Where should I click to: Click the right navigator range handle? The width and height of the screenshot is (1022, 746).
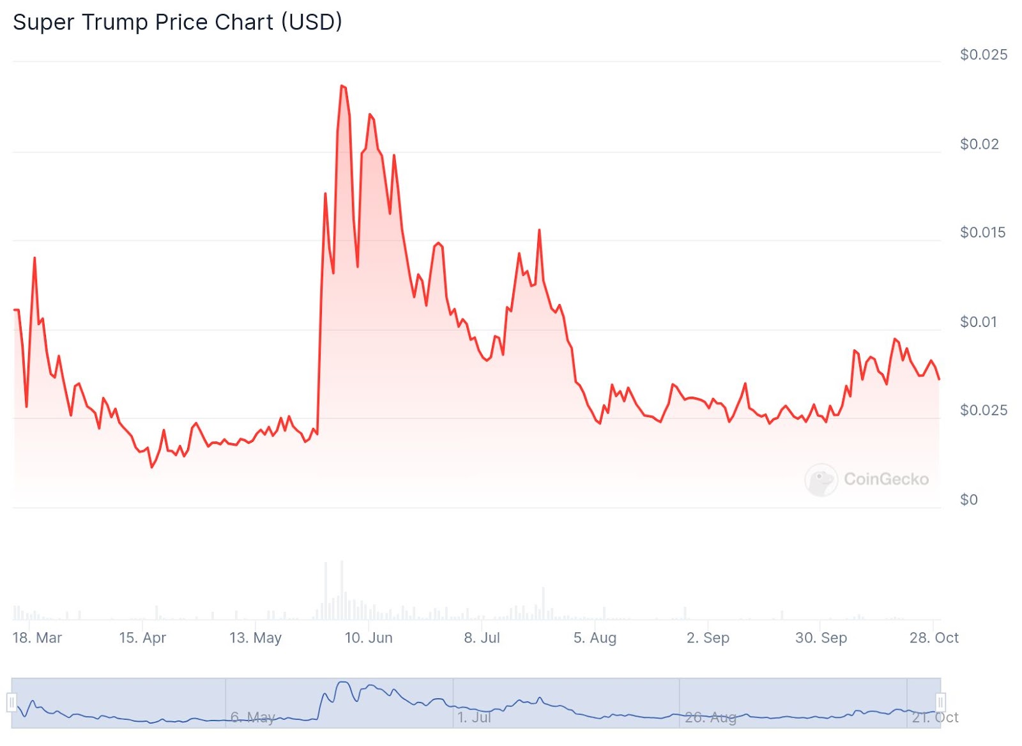940,703
